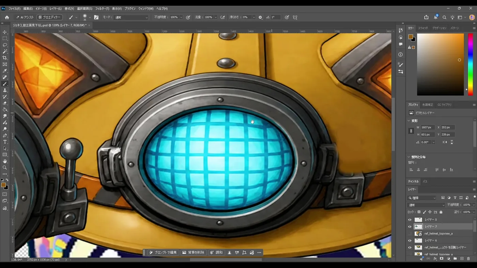Open the フィルター(T) menu
Screen dimensions: 477x268
(x=102, y=9)
